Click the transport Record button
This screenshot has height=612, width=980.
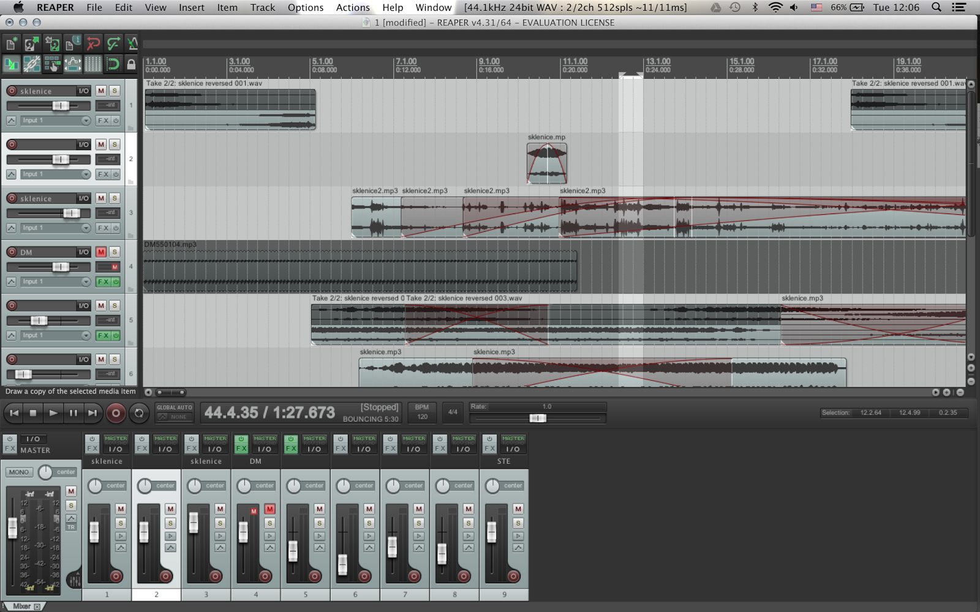(116, 414)
